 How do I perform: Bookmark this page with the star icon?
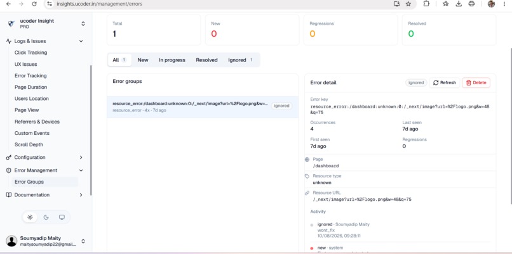coord(408,4)
